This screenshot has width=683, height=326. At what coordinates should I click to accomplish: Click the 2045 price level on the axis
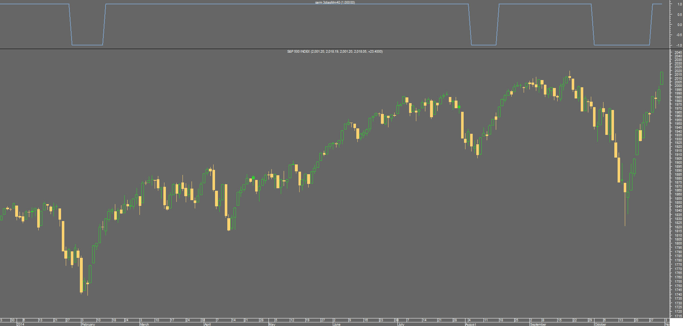pos(678,52)
